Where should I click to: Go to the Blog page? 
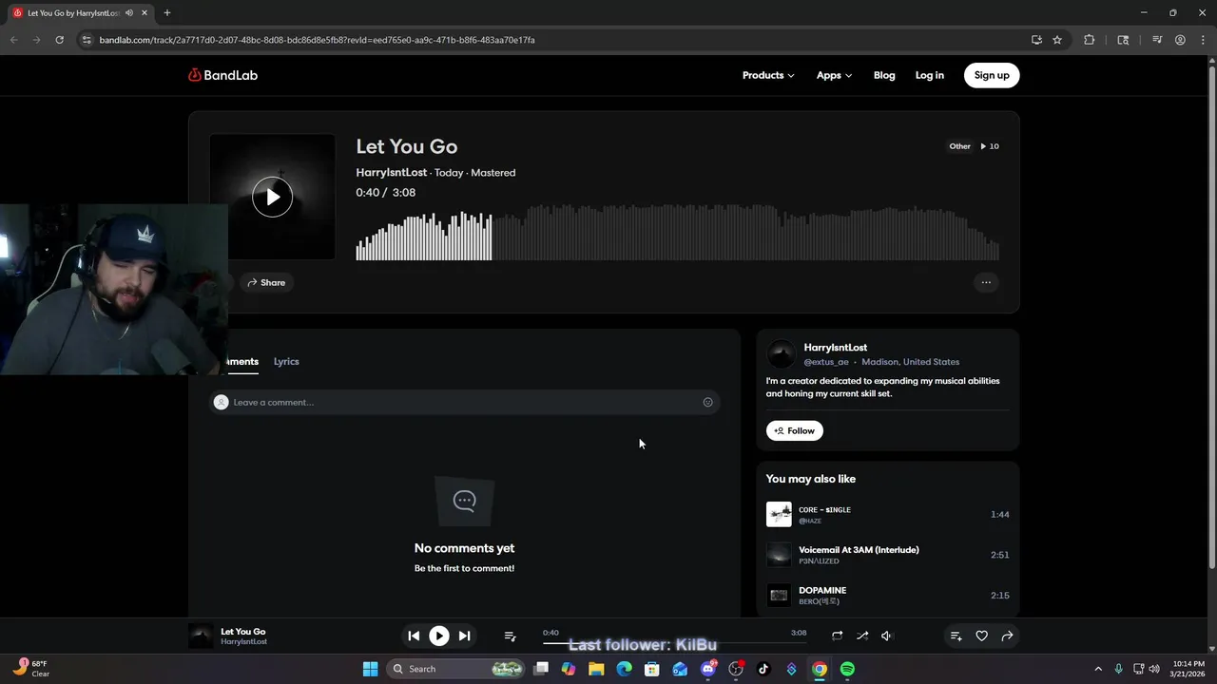tap(884, 75)
